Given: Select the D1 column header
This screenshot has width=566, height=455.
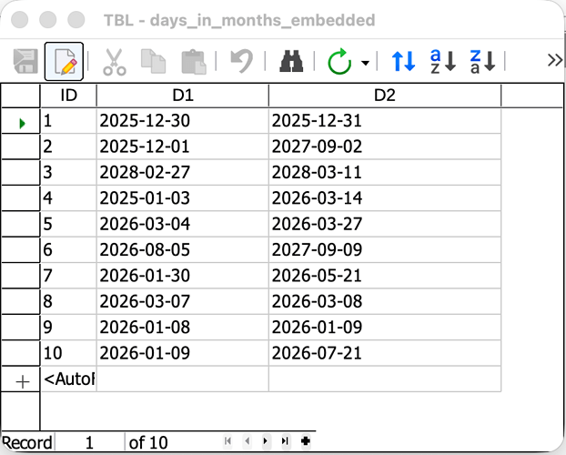Looking at the screenshot, I should (x=182, y=96).
